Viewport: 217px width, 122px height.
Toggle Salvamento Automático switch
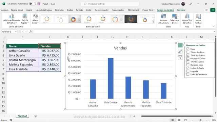pyautogui.click(x=33, y=4)
